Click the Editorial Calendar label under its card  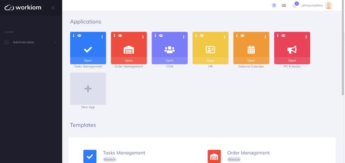(x=251, y=66)
